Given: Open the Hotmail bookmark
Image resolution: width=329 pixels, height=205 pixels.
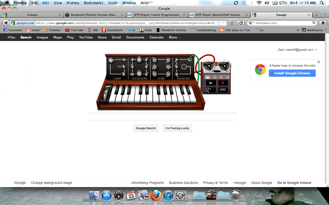Looking at the screenshot, I should pos(52,30).
